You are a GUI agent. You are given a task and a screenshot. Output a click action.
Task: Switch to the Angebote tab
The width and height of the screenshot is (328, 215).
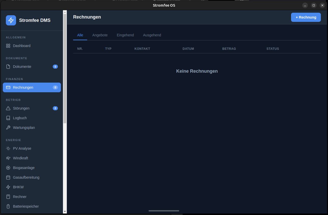coord(100,35)
